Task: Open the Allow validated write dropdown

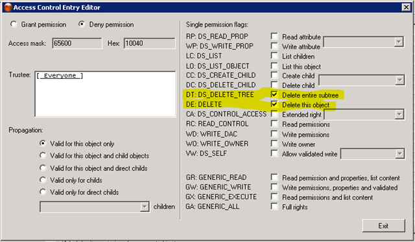Action: [399, 154]
